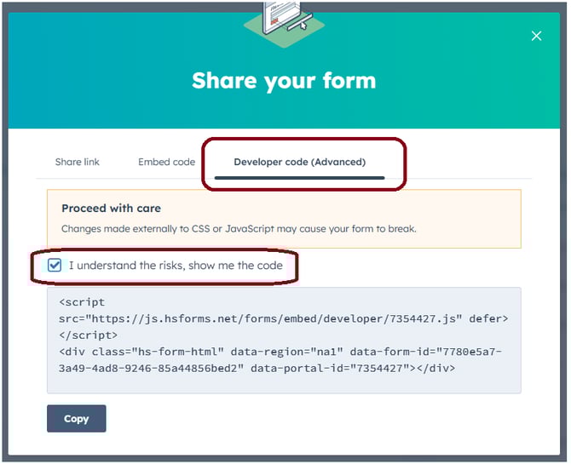The height and width of the screenshot is (464, 571).
Task: Switch to the Share link tab
Action: (x=78, y=162)
